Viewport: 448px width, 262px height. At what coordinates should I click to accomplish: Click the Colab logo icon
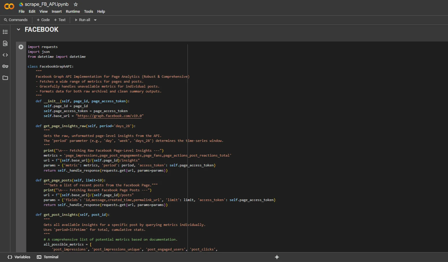[9, 6]
